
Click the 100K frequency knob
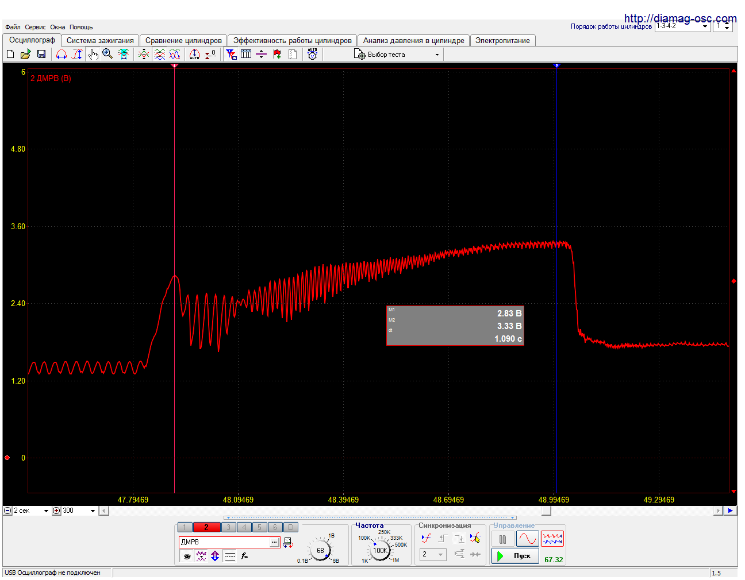pos(380,551)
